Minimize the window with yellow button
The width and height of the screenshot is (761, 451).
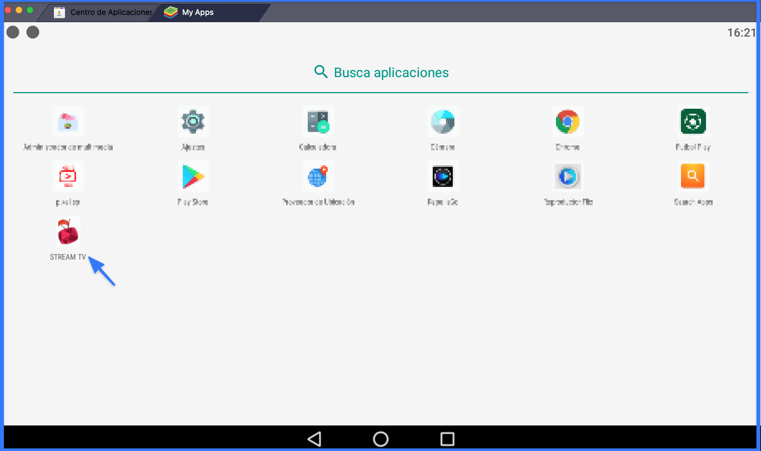coord(19,10)
